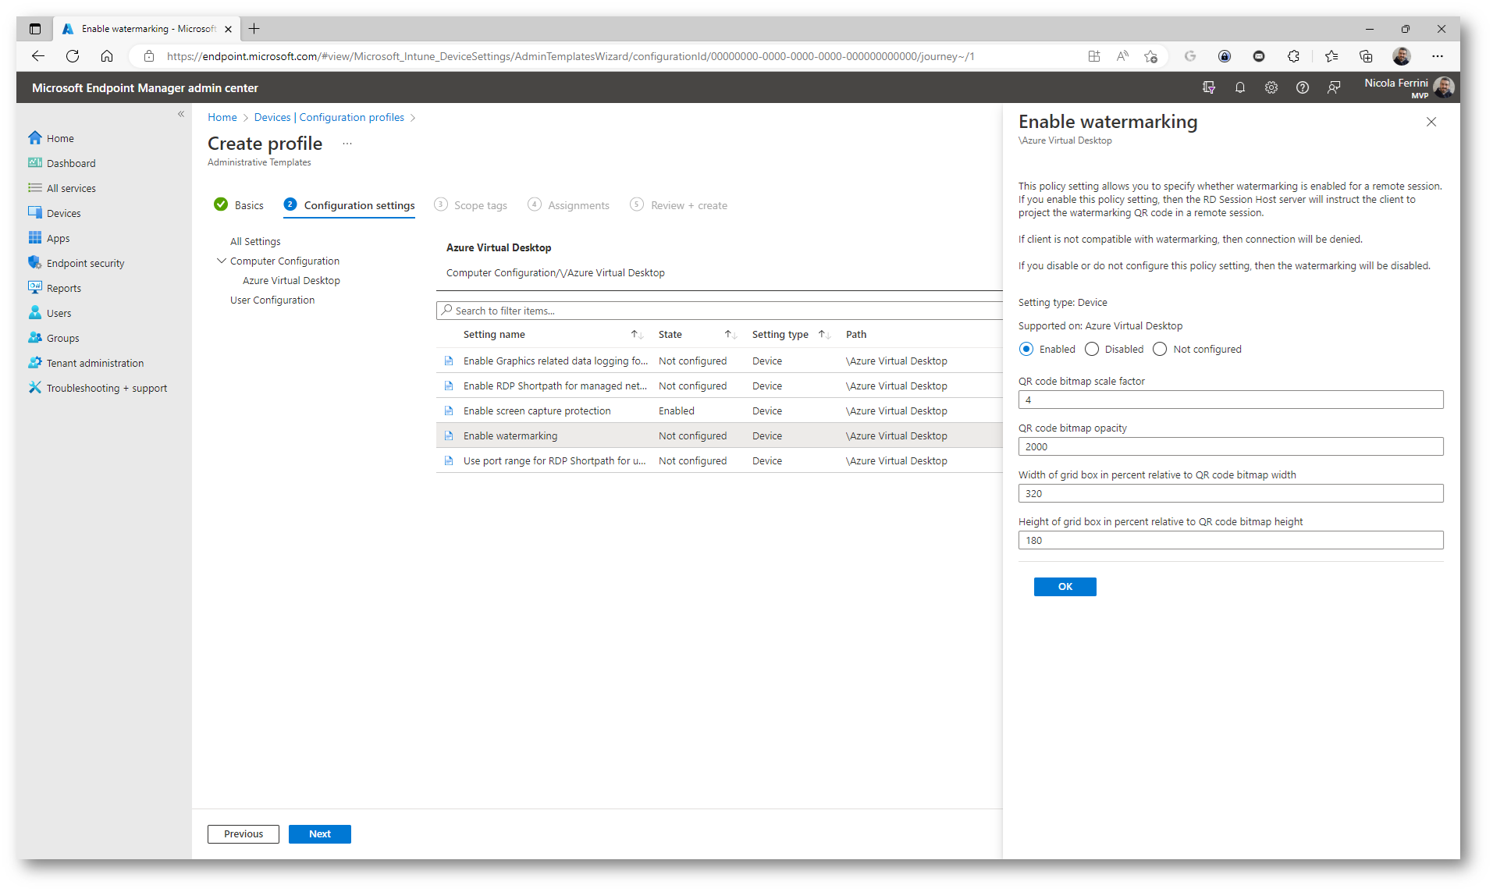Focus the Search to filter items box

[x=719, y=311]
